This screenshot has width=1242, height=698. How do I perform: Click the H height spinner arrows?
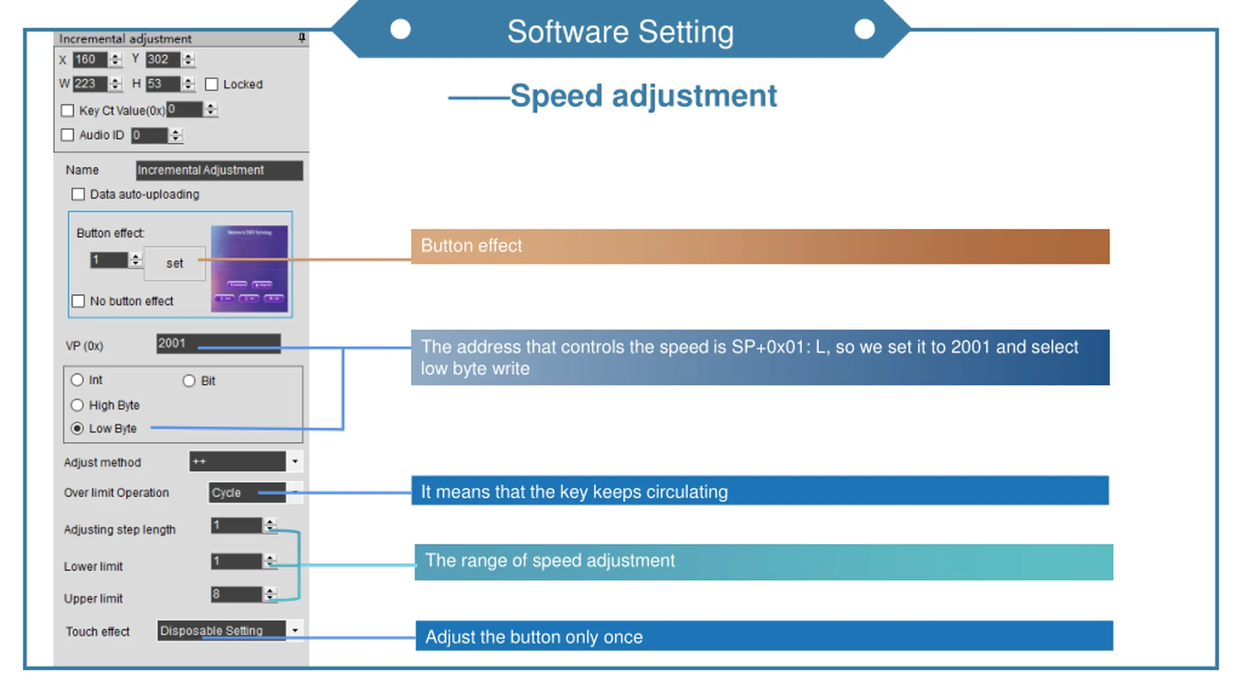(x=188, y=84)
